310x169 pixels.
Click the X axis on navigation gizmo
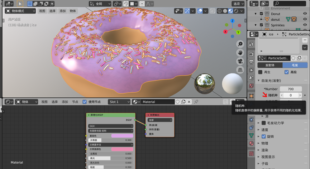point(225,32)
